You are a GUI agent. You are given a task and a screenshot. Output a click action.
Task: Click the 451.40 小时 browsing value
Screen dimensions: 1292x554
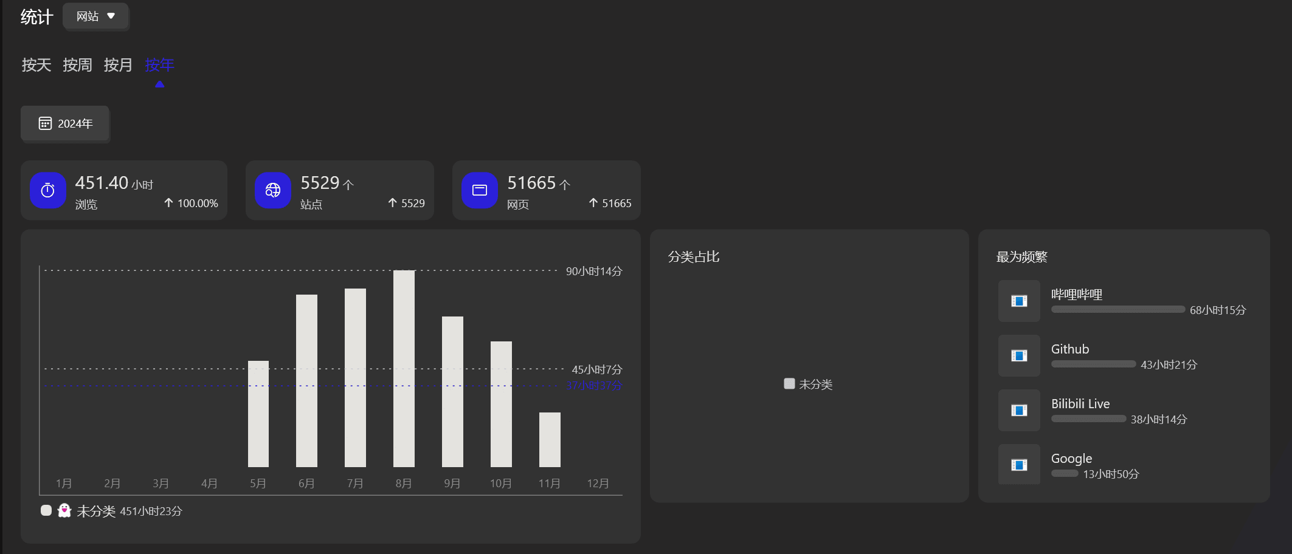(114, 183)
